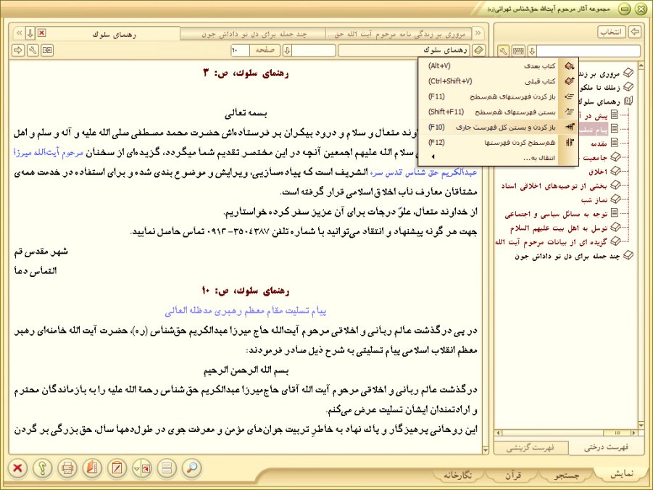The height and width of the screenshot is (490, 653).
Task: Open document settings with the wrench icon
Action: click(x=33, y=51)
